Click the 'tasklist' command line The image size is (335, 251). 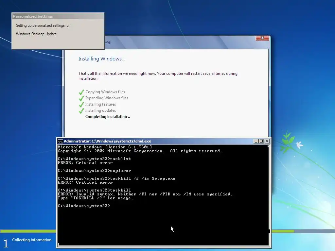point(94,159)
